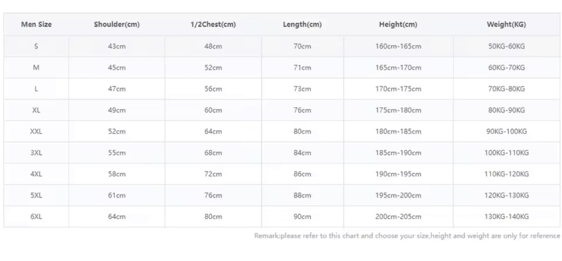Click the Weight(KG) column header
Screen dimensions: 562x261
(x=506, y=24)
